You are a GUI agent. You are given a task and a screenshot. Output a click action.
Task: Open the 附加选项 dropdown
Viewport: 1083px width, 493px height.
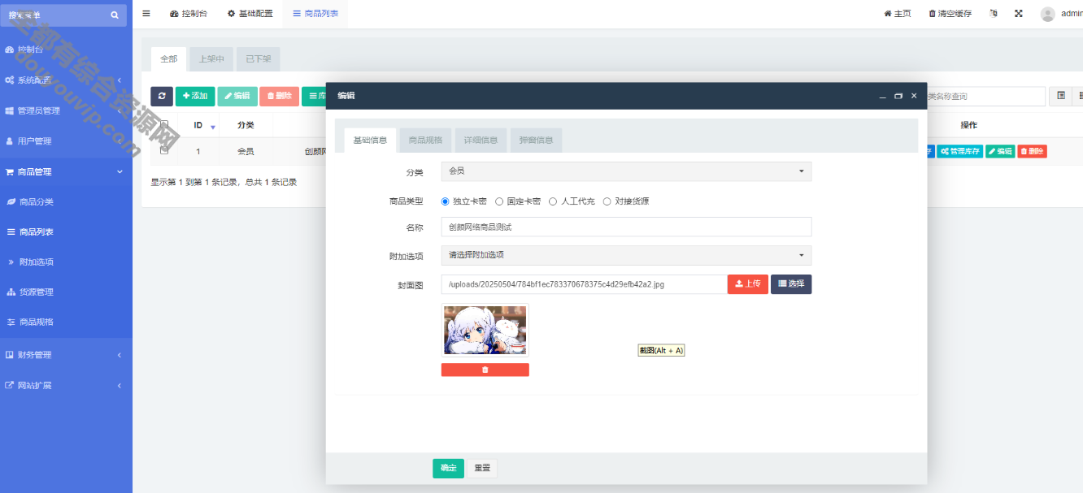pyautogui.click(x=626, y=255)
